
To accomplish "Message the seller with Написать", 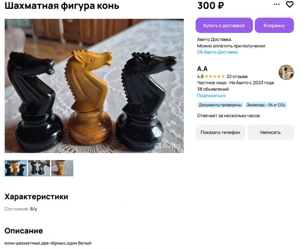I will (270, 132).
